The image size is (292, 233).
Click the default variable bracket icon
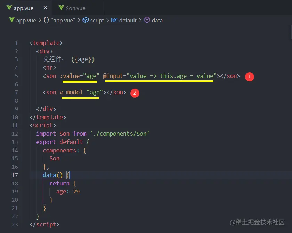(x=114, y=20)
